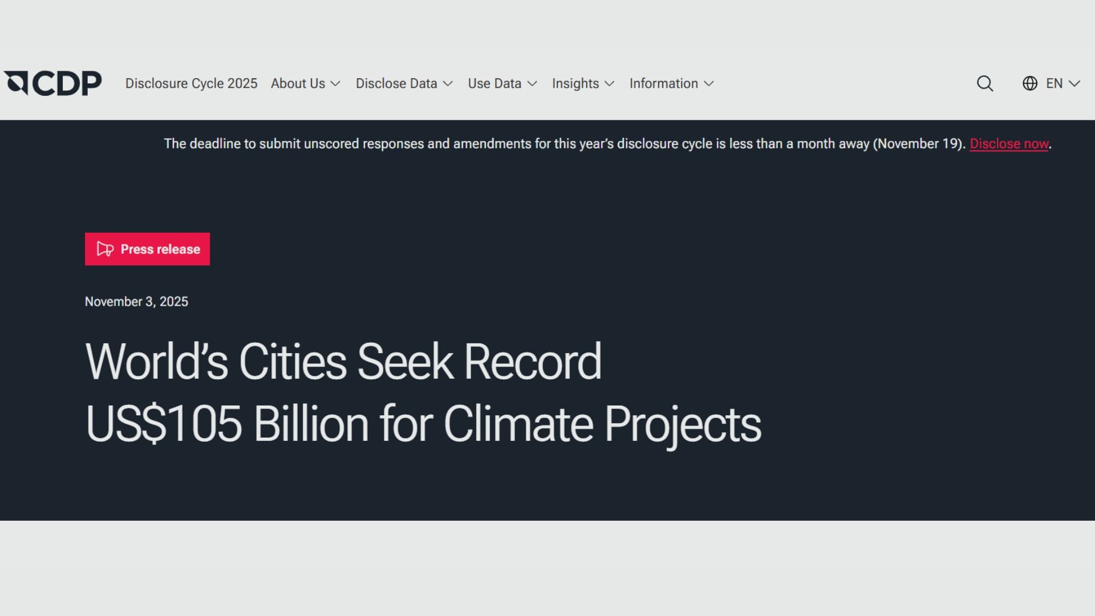Select Disclose Data in the navigation

tap(396, 83)
